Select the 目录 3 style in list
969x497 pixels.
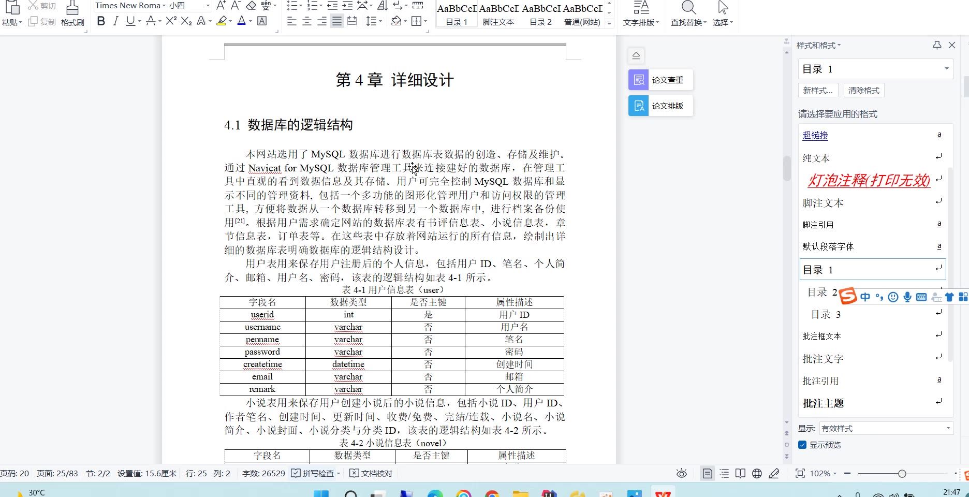coord(872,314)
